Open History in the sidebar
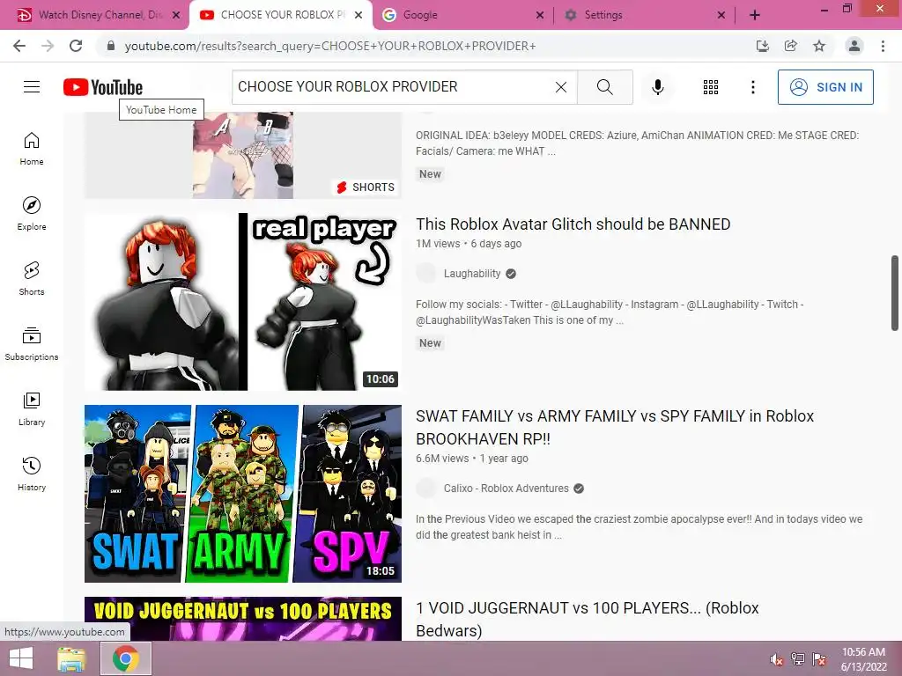The height and width of the screenshot is (676, 902). [x=32, y=474]
